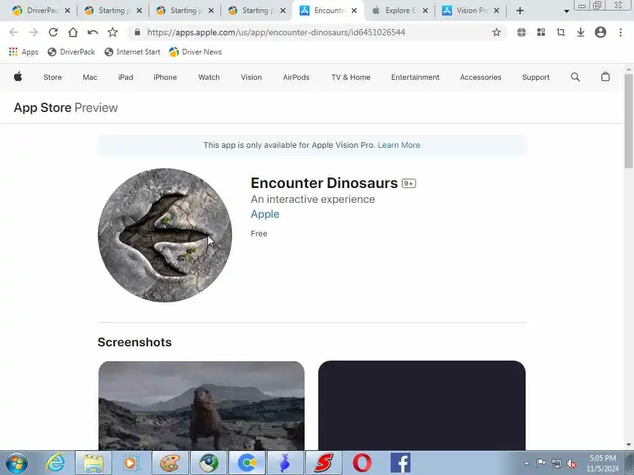Click the crop screenshot toolbar icon
634x475 pixels.
[561, 32]
